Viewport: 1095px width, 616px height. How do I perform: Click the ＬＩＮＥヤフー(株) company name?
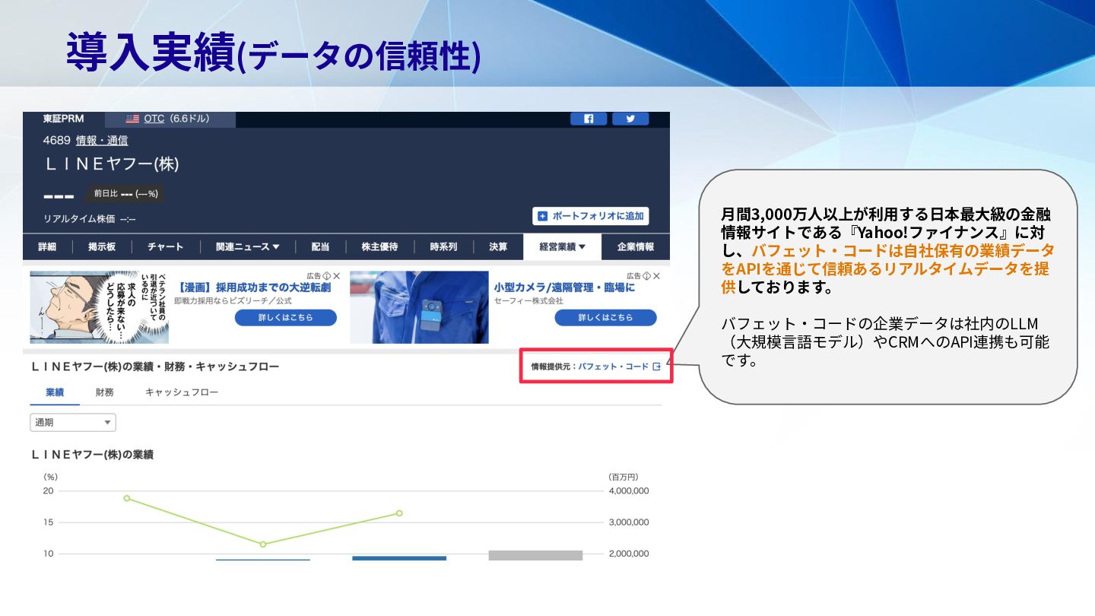coord(112,164)
